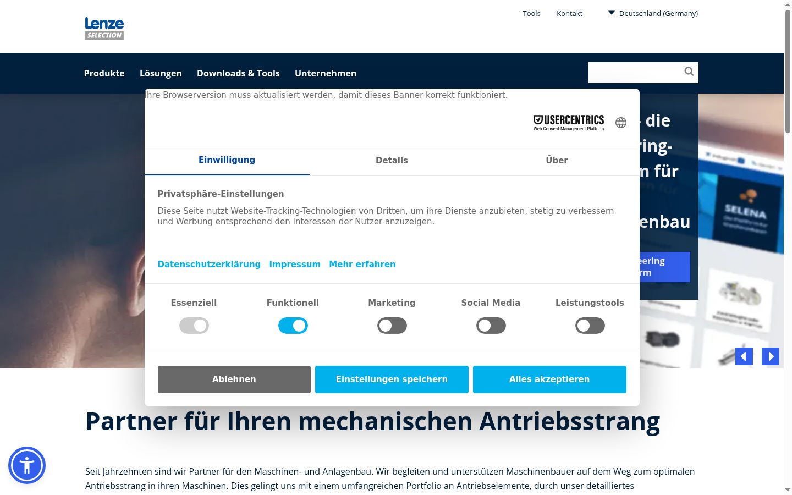Expand the Produkte menu

pyautogui.click(x=105, y=73)
